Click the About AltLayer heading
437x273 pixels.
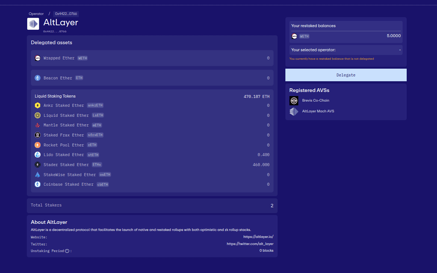coord(49,222)
